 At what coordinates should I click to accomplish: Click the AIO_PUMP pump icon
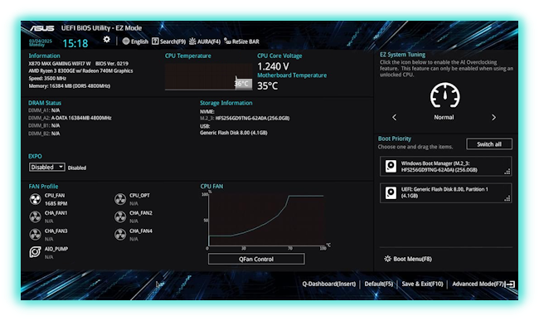(35, 252)
